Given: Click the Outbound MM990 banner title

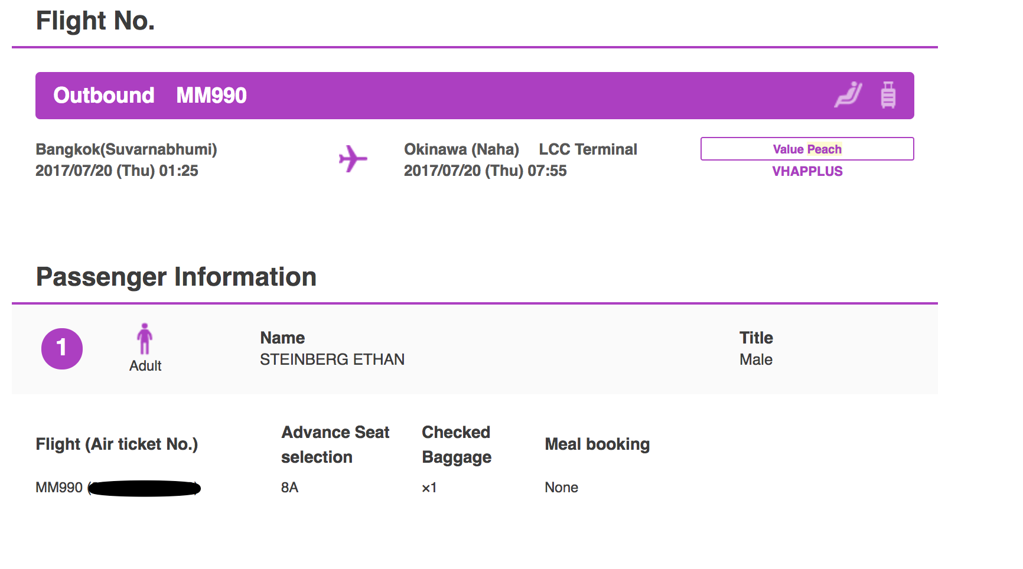Looking at the screenshot, I should [x=150, y=96].
